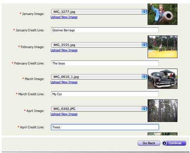Click Upload New Image under April
Image resolution: width=190 pixels, height=153 pixels.
coord(64,114)
